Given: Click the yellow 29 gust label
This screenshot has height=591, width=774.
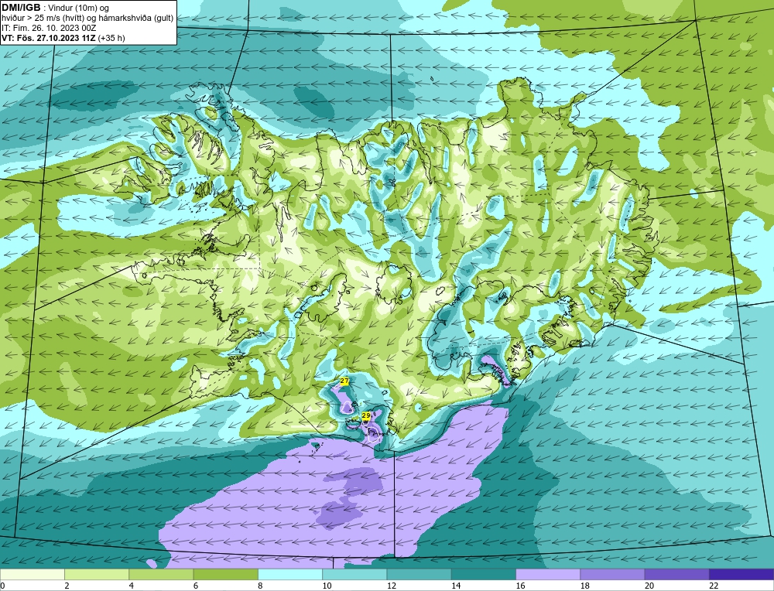Looking at the screenshot, I should pos(366,416).
